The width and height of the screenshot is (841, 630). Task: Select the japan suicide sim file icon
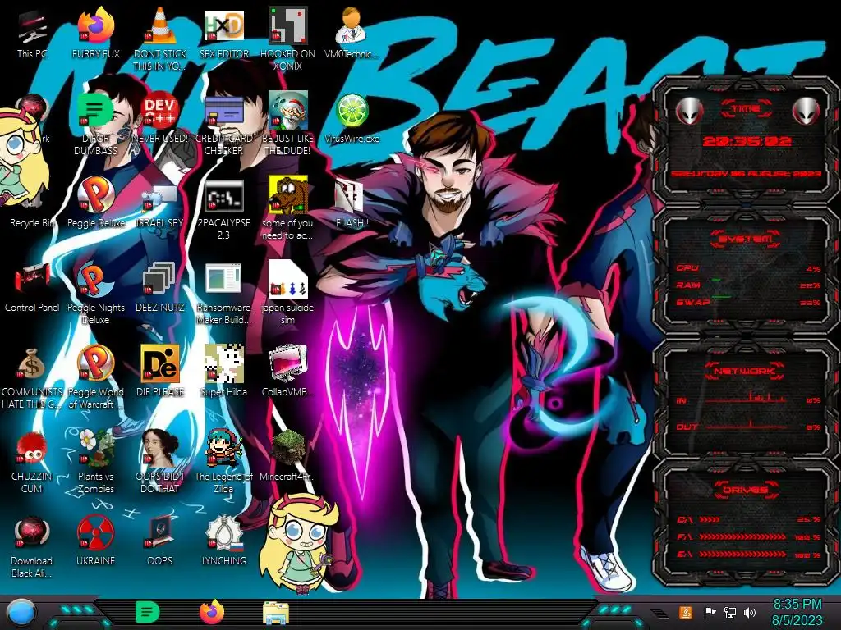[287, 280]
